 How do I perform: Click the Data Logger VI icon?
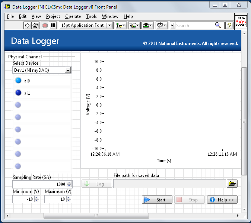[241, 21]
